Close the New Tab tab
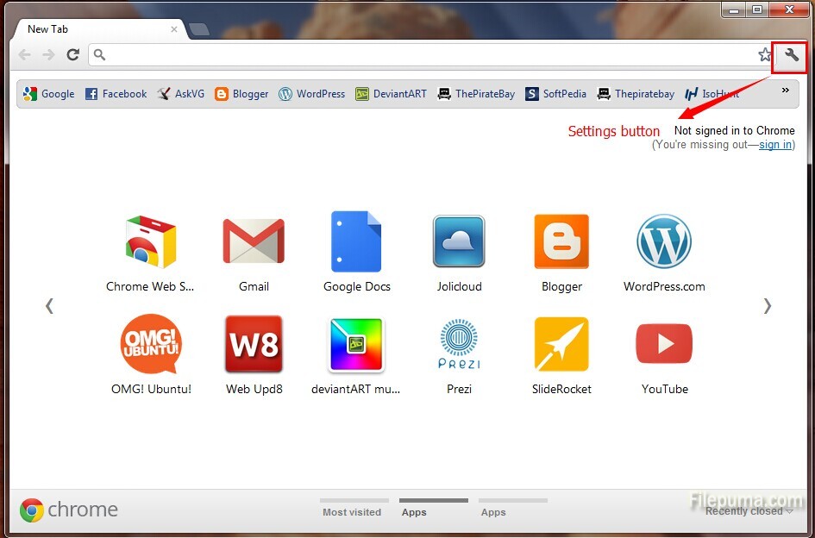The height and width of the screenshot is (538, 815). pyautogui.click(x=174, y=29)
